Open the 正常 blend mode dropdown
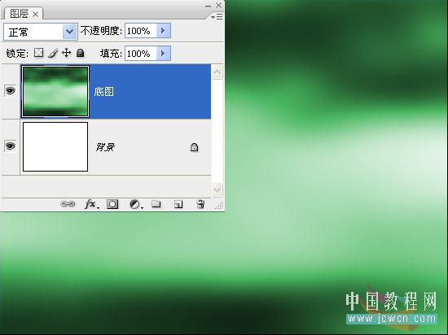Image resolution: width=448 pixels, height=335 pixels. tap(41, 32)
